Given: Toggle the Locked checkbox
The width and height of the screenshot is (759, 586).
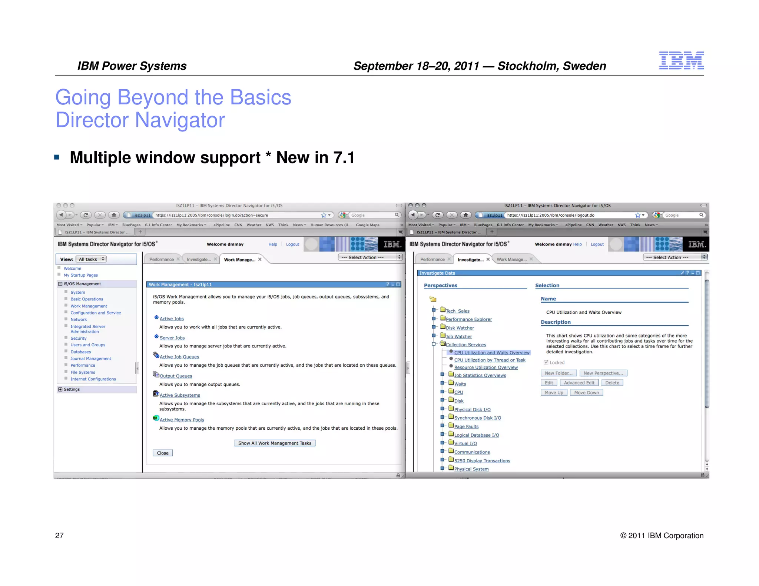Looking at the screenshot, I should click(546, 362).
